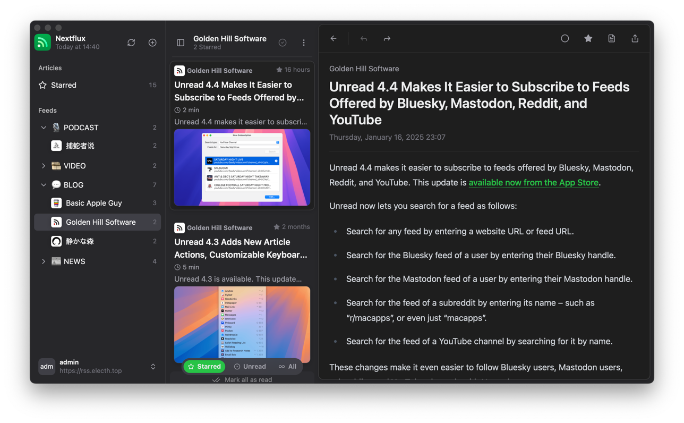The width and height of the screenshot is (684, 423).
Task: Toggle sidebar panel icon beside Golden Hill Software
Action: tap(181, 43)
